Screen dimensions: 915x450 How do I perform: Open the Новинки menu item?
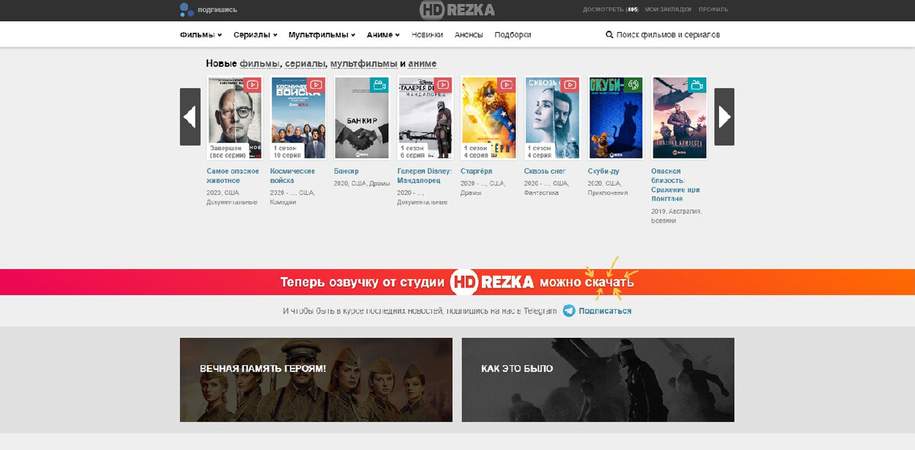(427, 34)
